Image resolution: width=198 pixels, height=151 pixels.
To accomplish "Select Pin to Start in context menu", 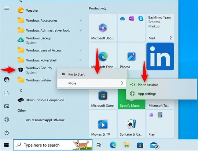I will 92,74.
